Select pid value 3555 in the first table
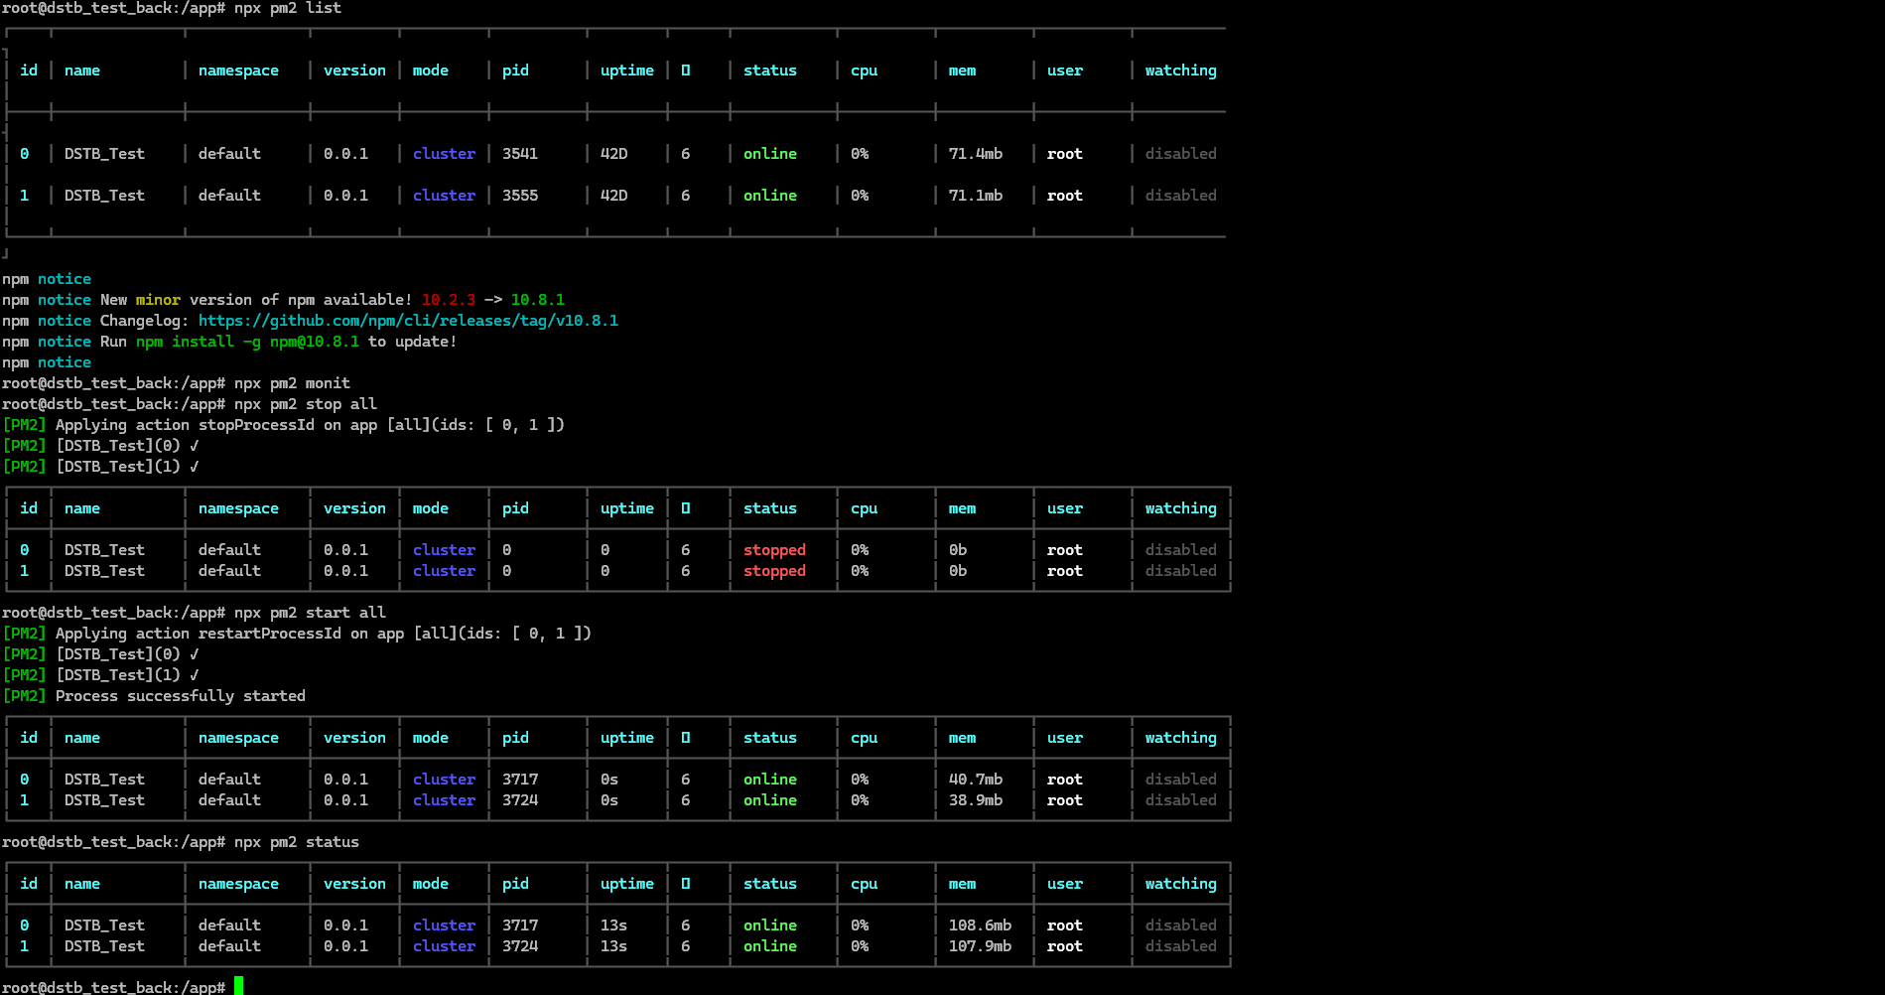This screenshot has width=1885, height=995. pos(520,196)
